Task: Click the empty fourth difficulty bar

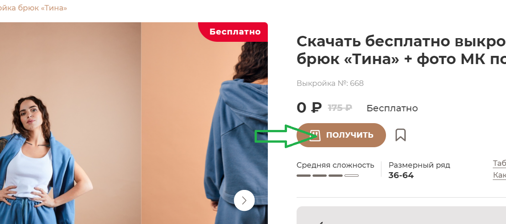Action: coord(351,175)
